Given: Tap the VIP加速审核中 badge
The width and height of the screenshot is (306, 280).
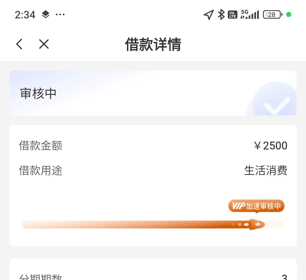Looking at the screenshot, I should pyautogui.click(x=256, y=206).
